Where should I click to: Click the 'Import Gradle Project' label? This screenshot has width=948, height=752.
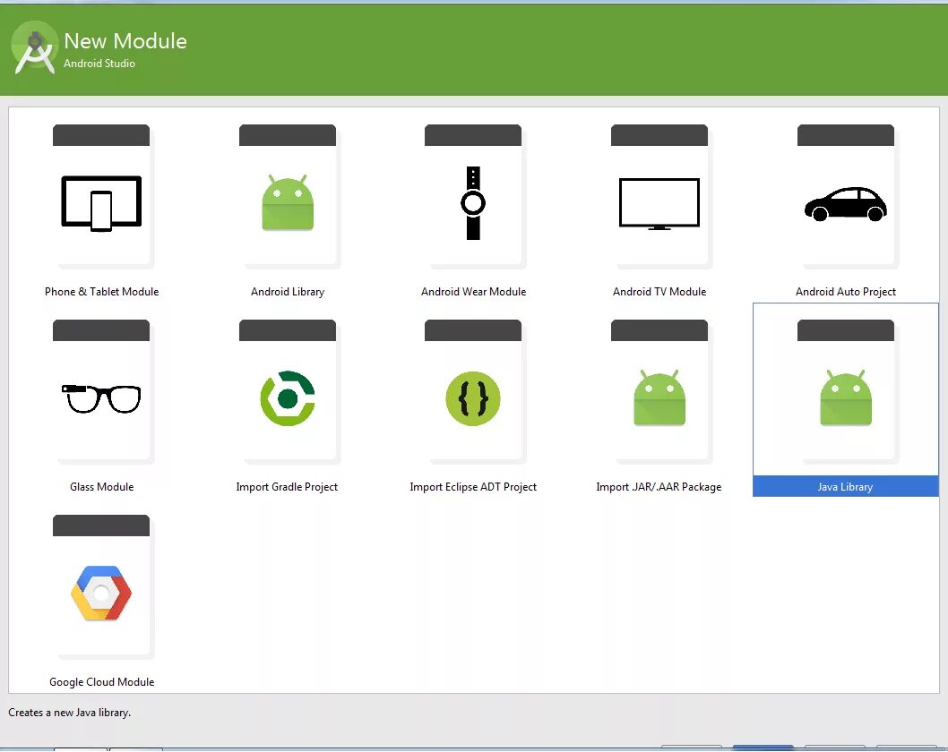click(x=287, y=487)
